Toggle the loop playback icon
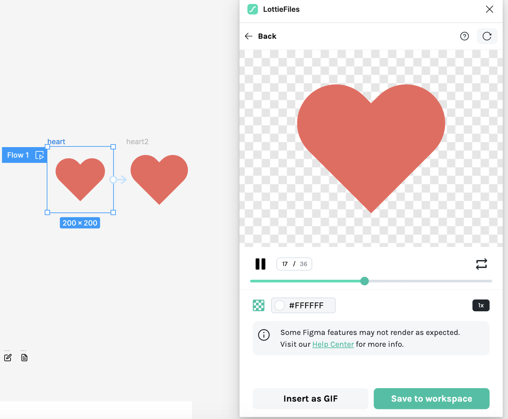This screenshot has height=419, width=508. [481, 264]
